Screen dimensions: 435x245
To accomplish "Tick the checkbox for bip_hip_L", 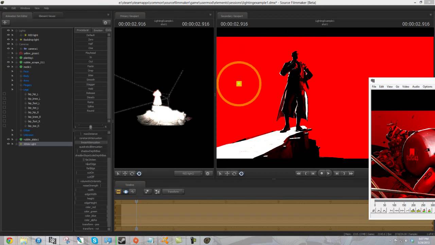I will [x=4, y=94].
